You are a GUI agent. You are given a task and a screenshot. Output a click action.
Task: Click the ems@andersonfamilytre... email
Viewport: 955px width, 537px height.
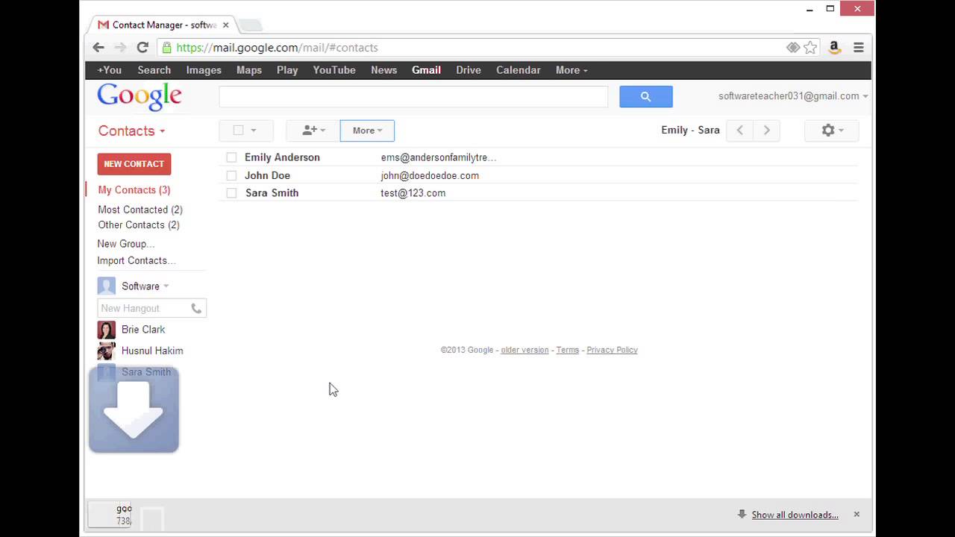[439, 157]
